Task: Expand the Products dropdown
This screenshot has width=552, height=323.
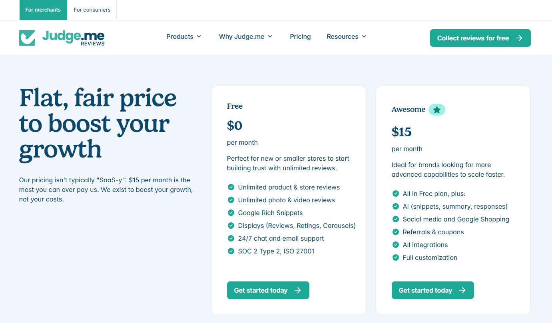Action: pyautogui.click(x=183, y=36)
